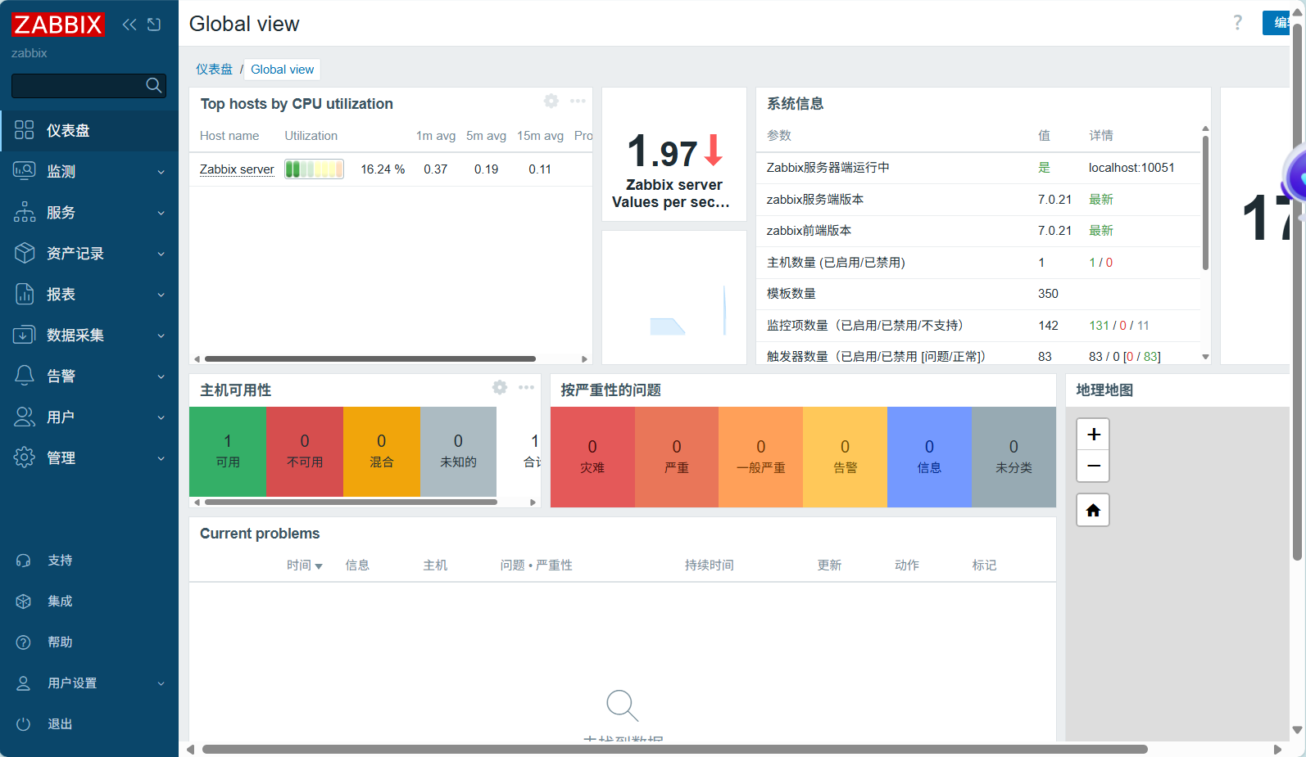This screenshot has height=757, width=1306.
Task: Open 主机可用性 widget gear settings
Action: (x=500, y=387)
